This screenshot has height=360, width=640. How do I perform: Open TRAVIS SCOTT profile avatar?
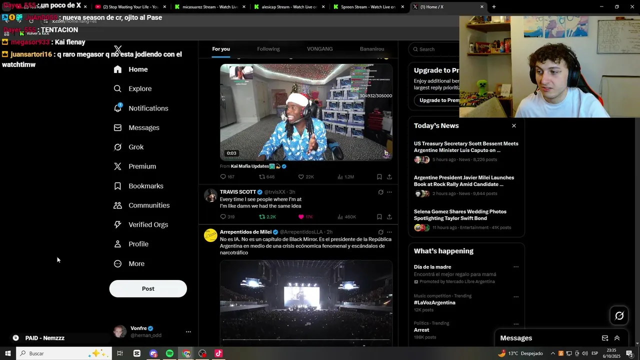210,195
